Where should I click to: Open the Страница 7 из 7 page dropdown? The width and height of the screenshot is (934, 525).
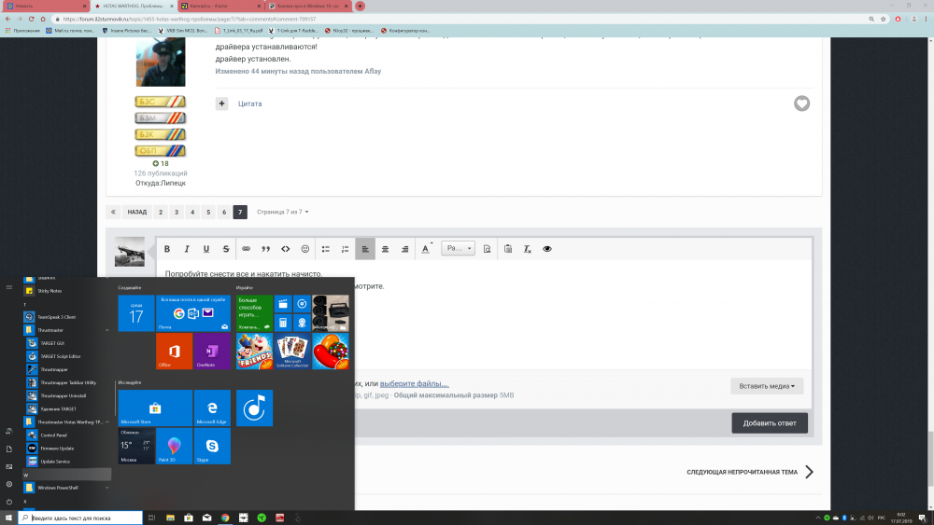click(x=282, y=212)
